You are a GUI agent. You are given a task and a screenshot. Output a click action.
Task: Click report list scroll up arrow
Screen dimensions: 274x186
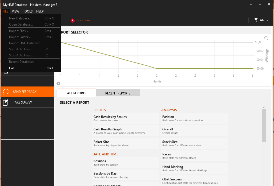coord(264,107)
